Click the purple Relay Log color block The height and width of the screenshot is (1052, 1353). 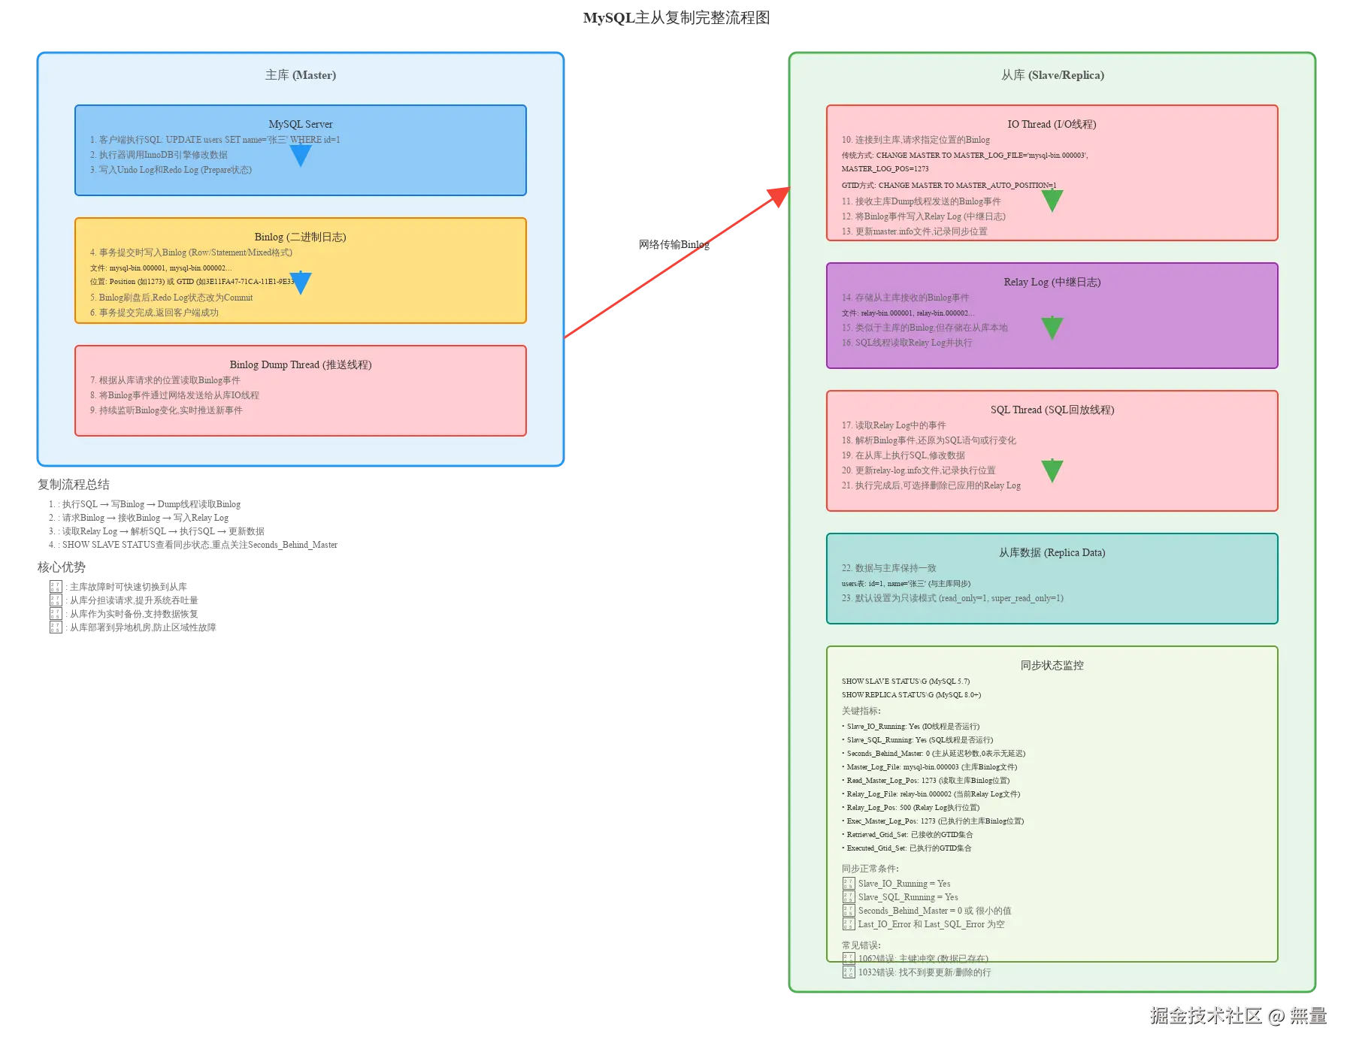tap(1052, 314)
